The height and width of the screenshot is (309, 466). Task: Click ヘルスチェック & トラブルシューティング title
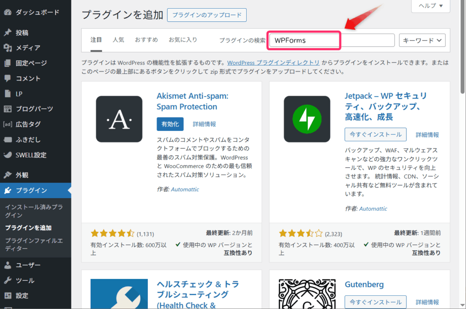point(198,294)
